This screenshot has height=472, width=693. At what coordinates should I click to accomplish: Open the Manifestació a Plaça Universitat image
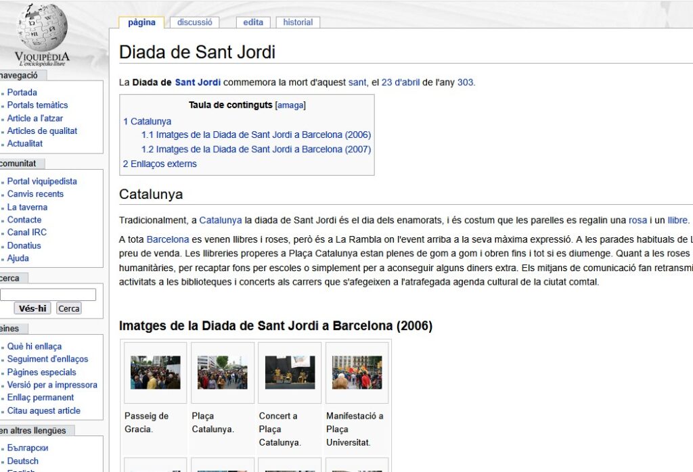(x=357, y=372)
